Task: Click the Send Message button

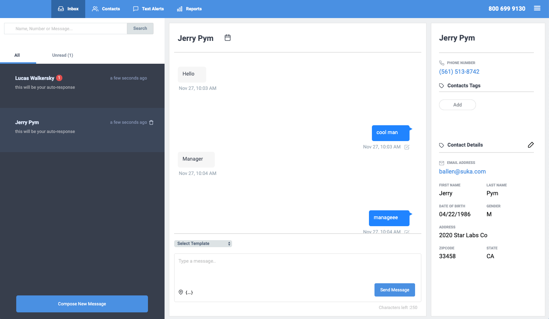Action: [395, 290]
